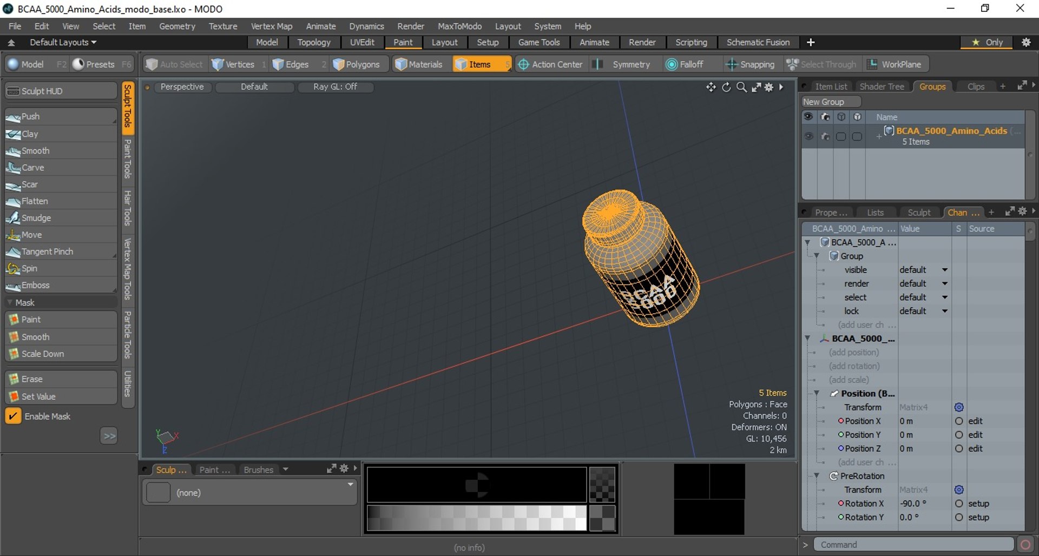Switch to the Item List tab
Screen dimensions: 1039x556
[831, 87]
